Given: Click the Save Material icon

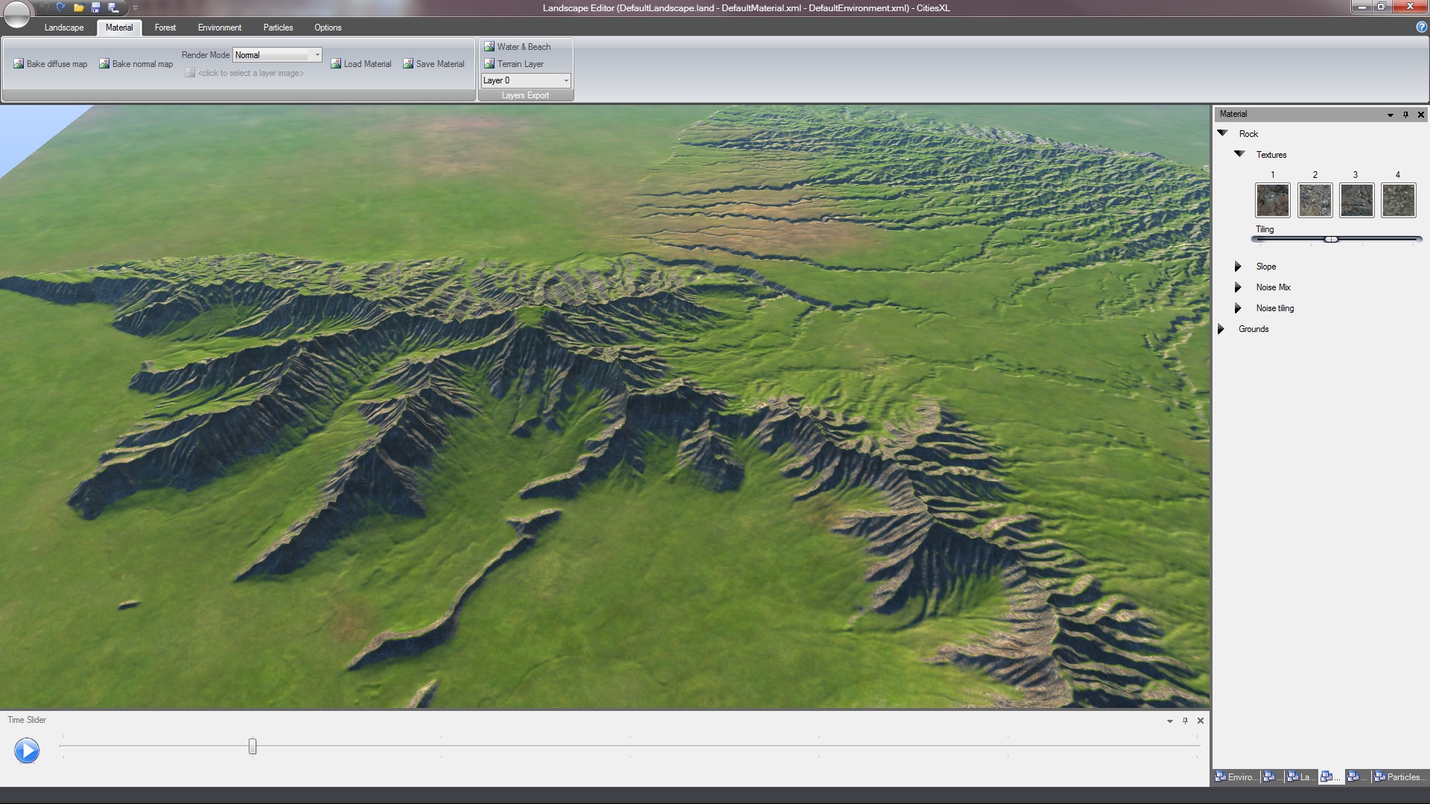Looking at the screenshot, I should (x=409, y=64).
